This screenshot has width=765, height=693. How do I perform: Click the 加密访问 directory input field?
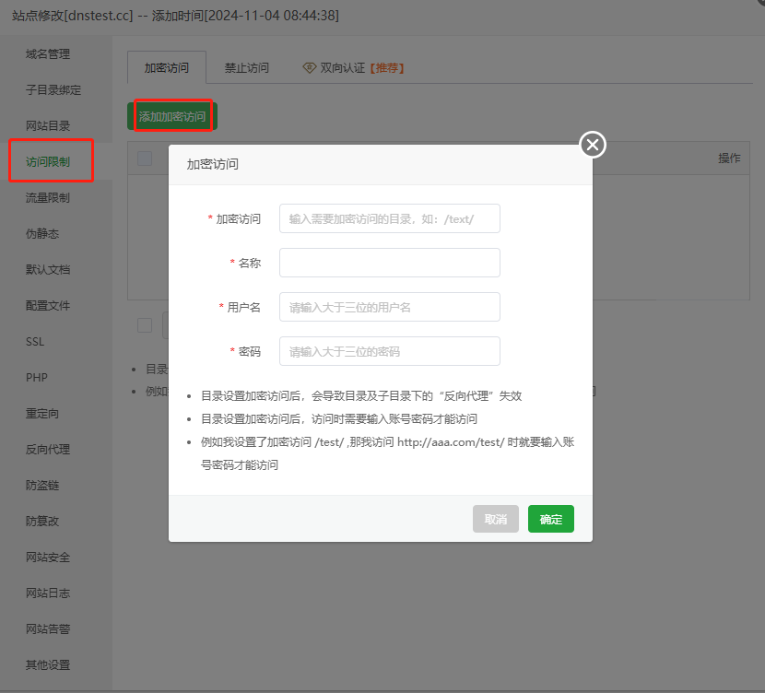[x=389, y=218]
